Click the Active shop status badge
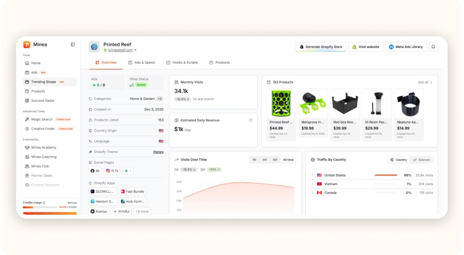The image size is (464, 255). [141, 85]
